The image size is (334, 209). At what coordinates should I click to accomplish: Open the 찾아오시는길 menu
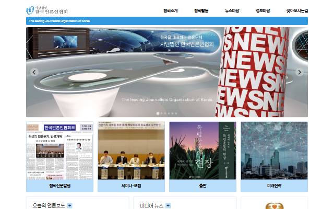297,10
